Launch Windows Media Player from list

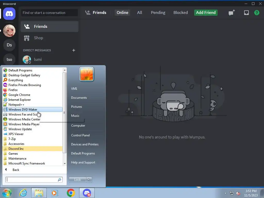click(32, 124)
